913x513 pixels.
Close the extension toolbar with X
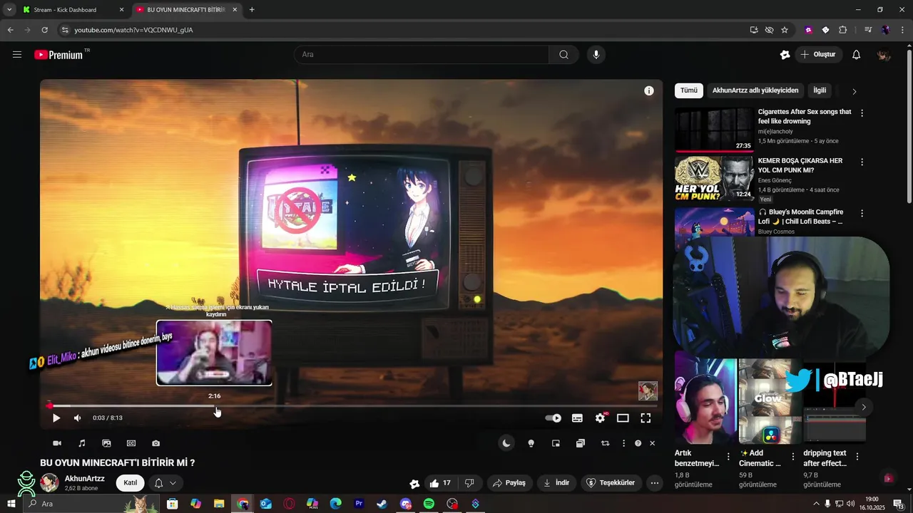click(652, 443)
